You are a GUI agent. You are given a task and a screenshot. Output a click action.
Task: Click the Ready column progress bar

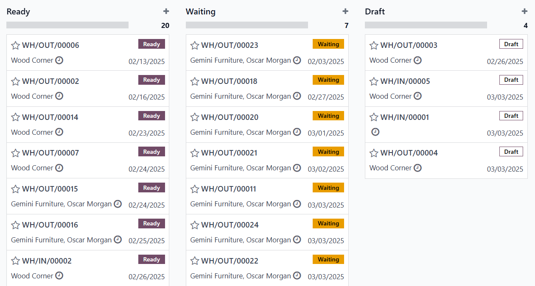(x=67, y=25)
